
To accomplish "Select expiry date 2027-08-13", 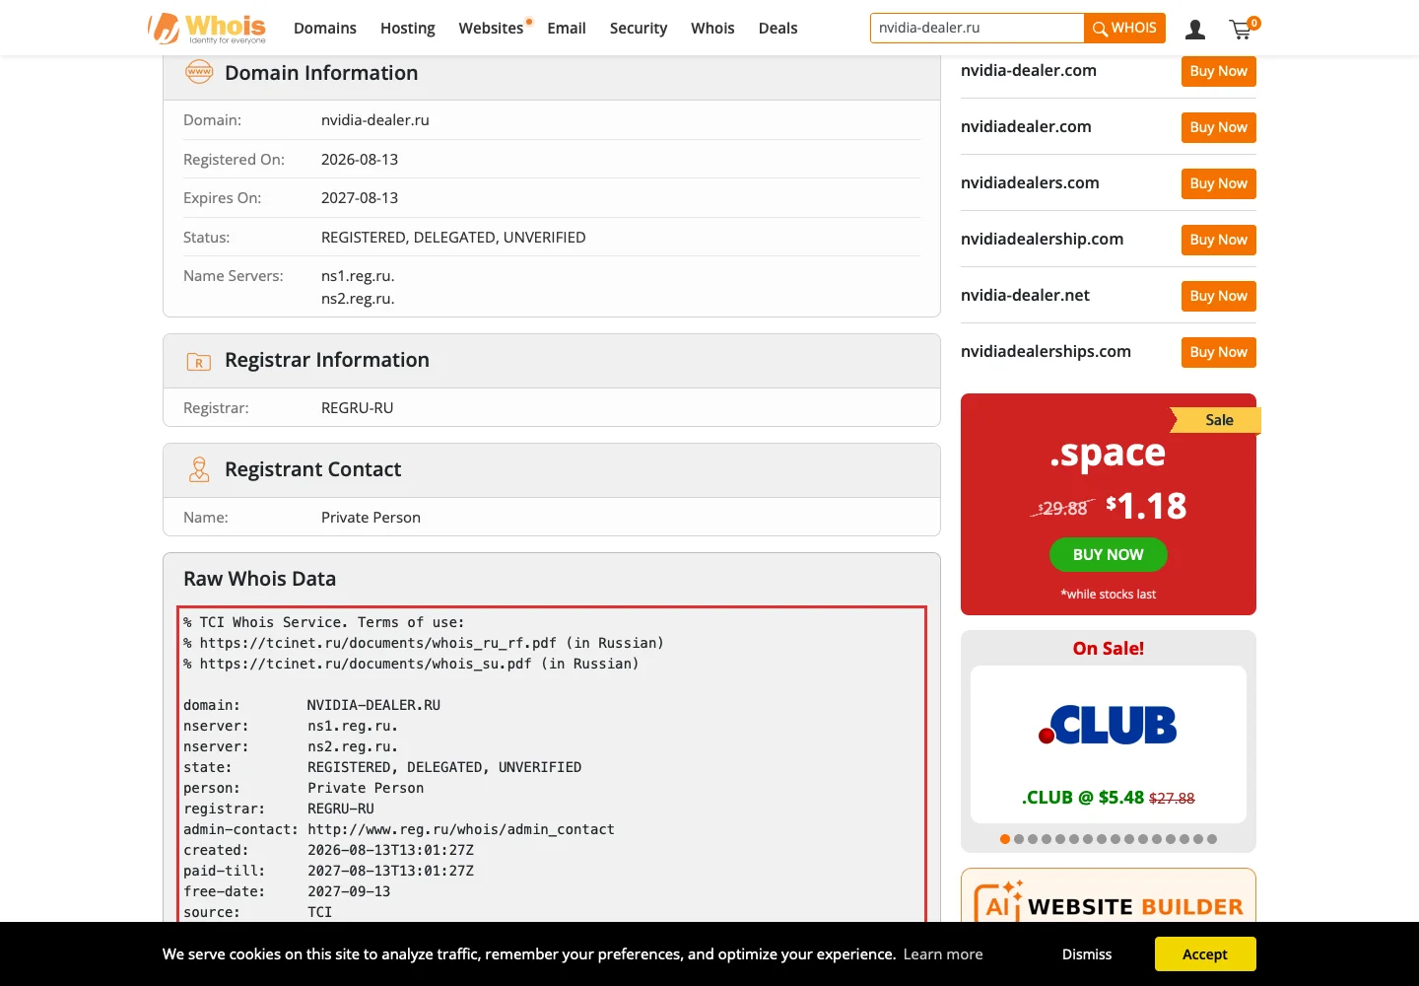I will point(360,198).
